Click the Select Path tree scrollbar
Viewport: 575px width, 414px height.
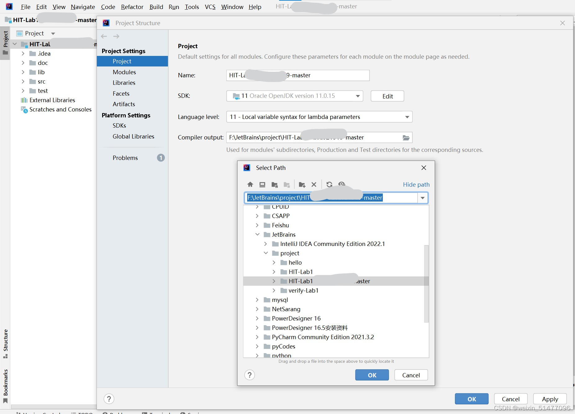point(426,284)
